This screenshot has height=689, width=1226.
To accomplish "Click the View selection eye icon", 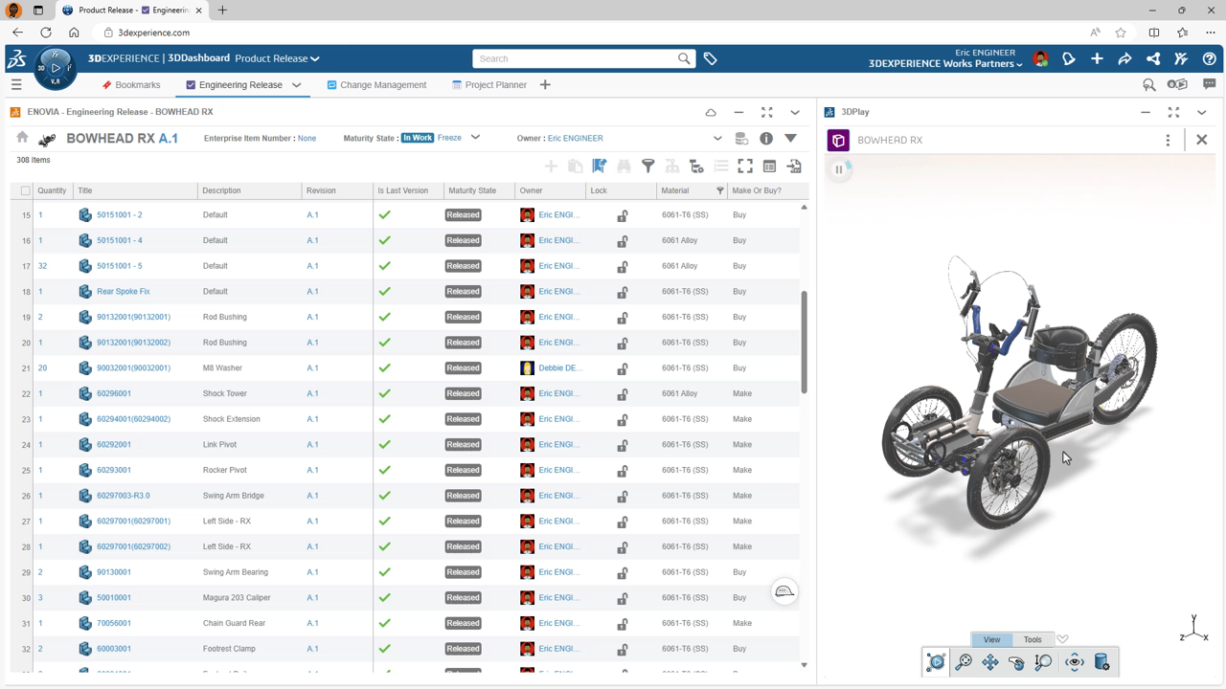I will click(x=1075, y=662).
